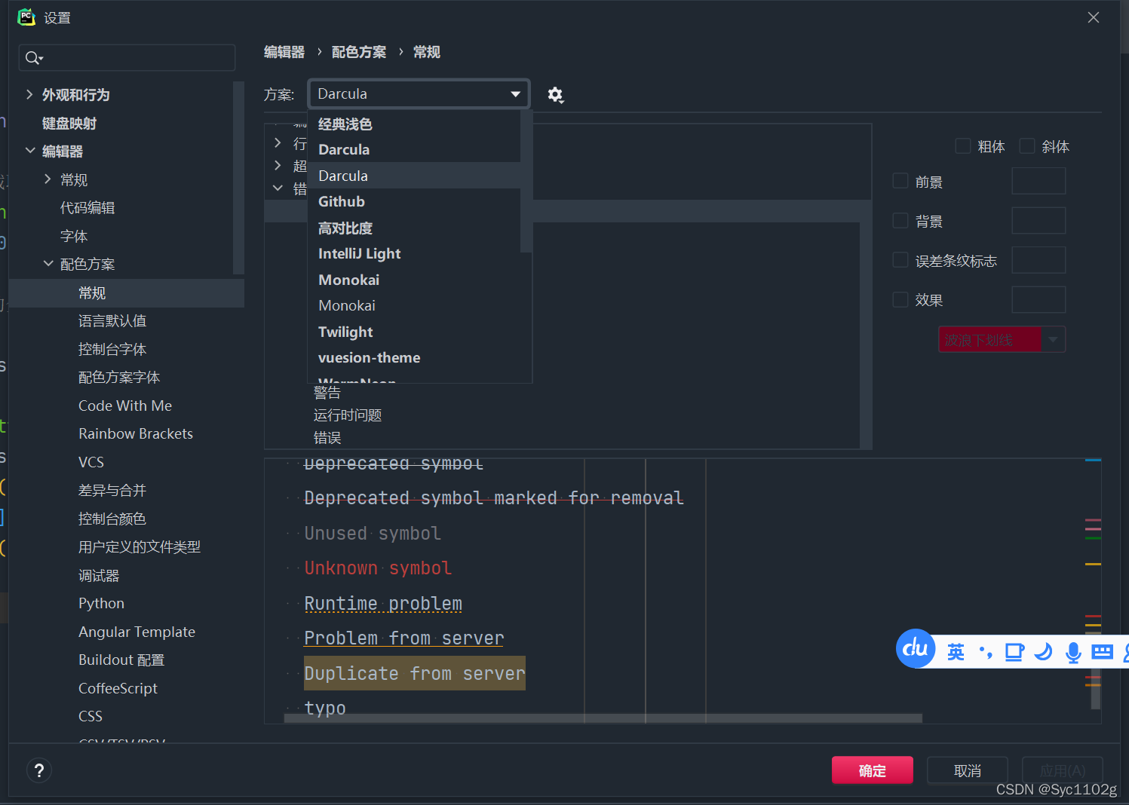Open Python color scheme page

pos(101,603)
